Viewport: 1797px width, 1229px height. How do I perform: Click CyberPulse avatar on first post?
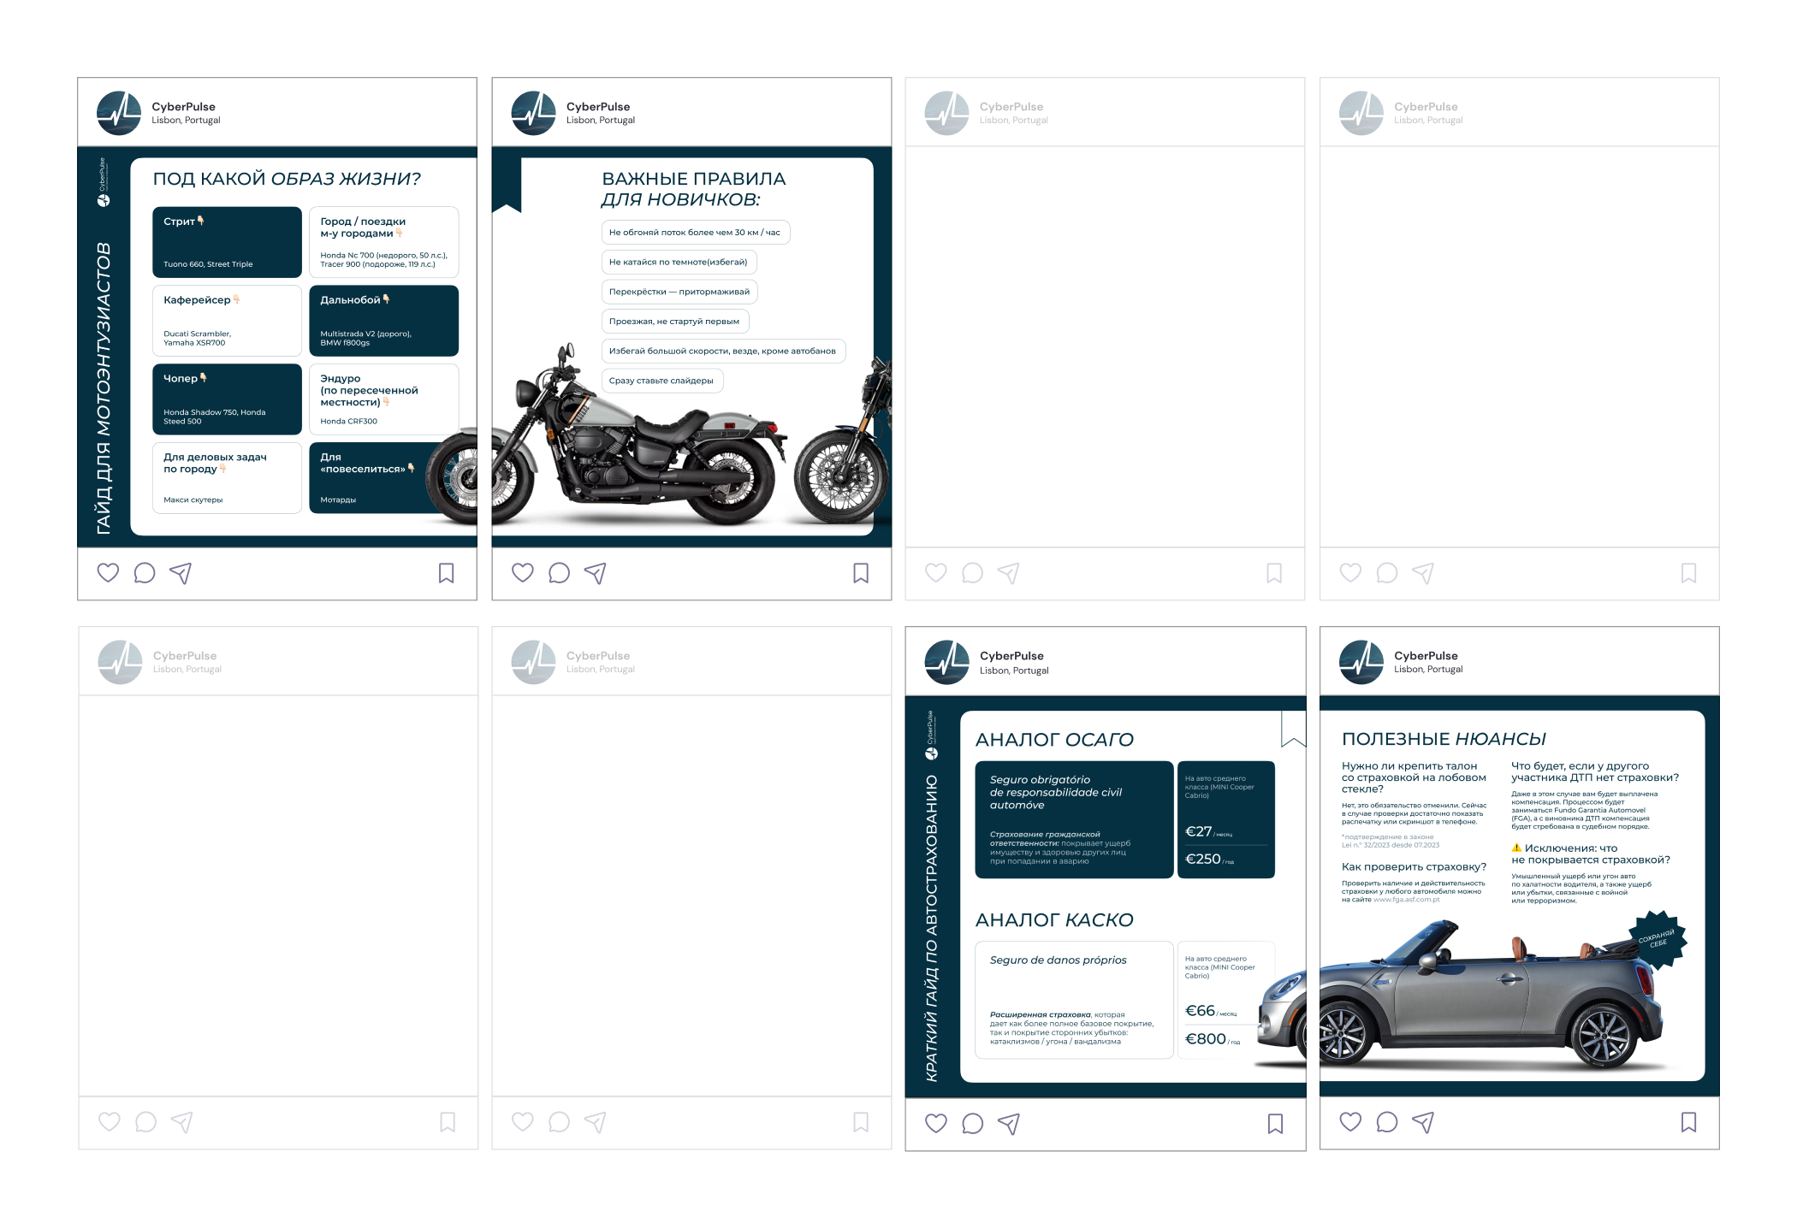click(119, 113)
